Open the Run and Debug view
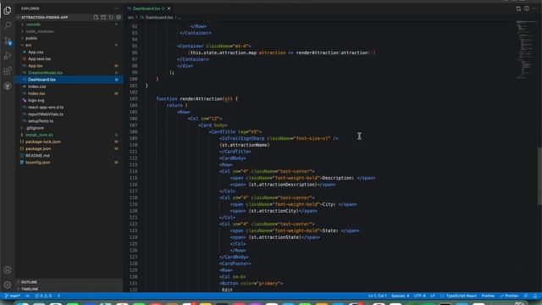542x305 pixels. pos(8,56)
